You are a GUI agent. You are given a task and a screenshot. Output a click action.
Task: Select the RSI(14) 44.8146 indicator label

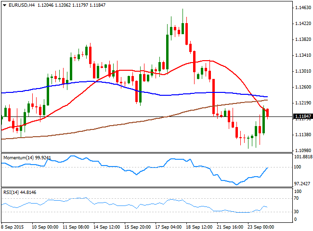point(20,192)
